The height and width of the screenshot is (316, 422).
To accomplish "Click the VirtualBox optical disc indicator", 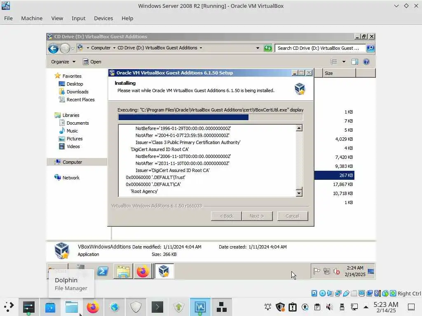I will 322,293.
